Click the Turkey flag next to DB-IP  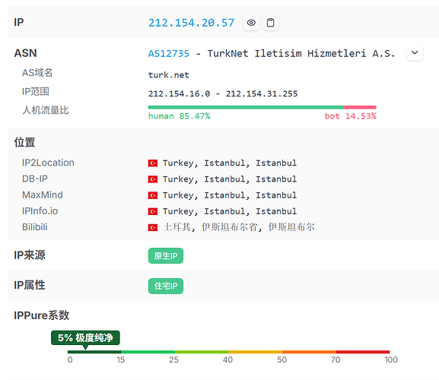pyautogui.click(x=153, y=179)
